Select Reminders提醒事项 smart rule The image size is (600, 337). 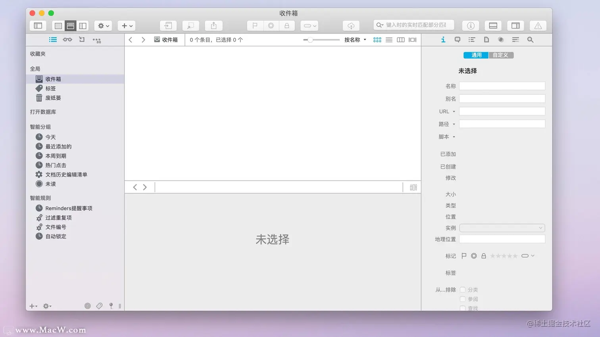click(x=75, y=208)
